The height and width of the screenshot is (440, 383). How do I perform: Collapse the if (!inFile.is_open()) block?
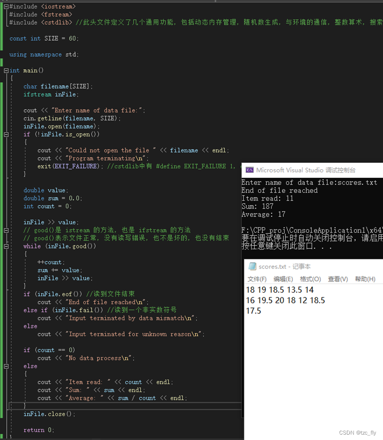[x=6, y=135]
